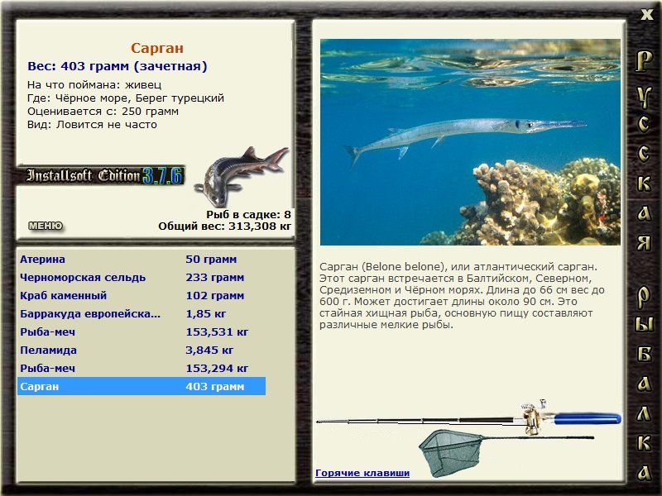Image resolution: width=662 pixels, height=496 pixels.
Task: Open the МЕНЮ button
Action: pos(46,226)
